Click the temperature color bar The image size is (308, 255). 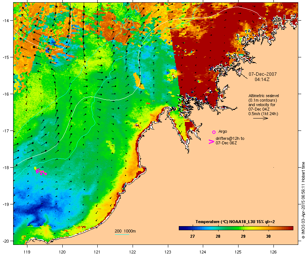236,228
